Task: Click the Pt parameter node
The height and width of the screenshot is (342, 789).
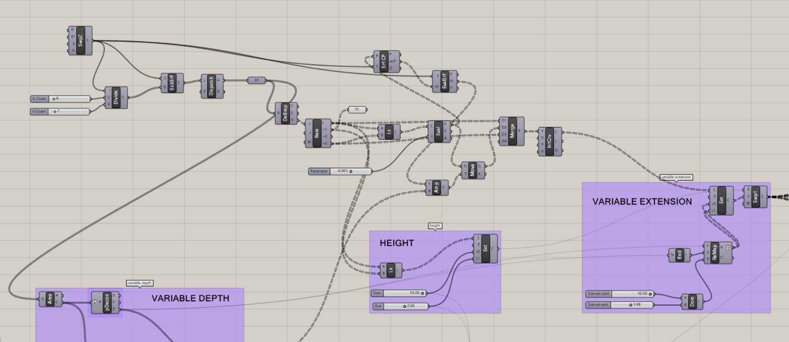Action: pyautogui.click(x=357, y=110)
